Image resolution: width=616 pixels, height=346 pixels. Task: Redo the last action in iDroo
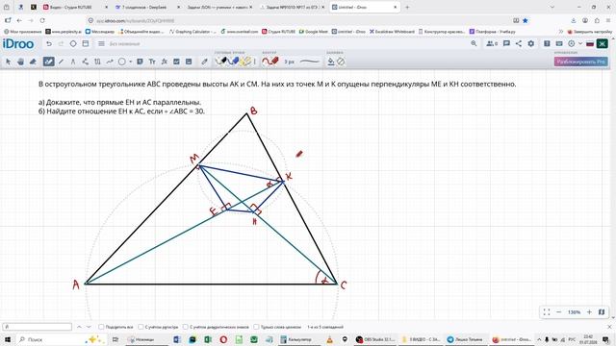tap(61, 43)
